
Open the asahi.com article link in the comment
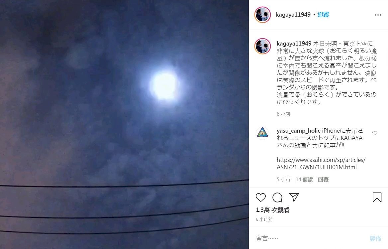pos(321,163)
